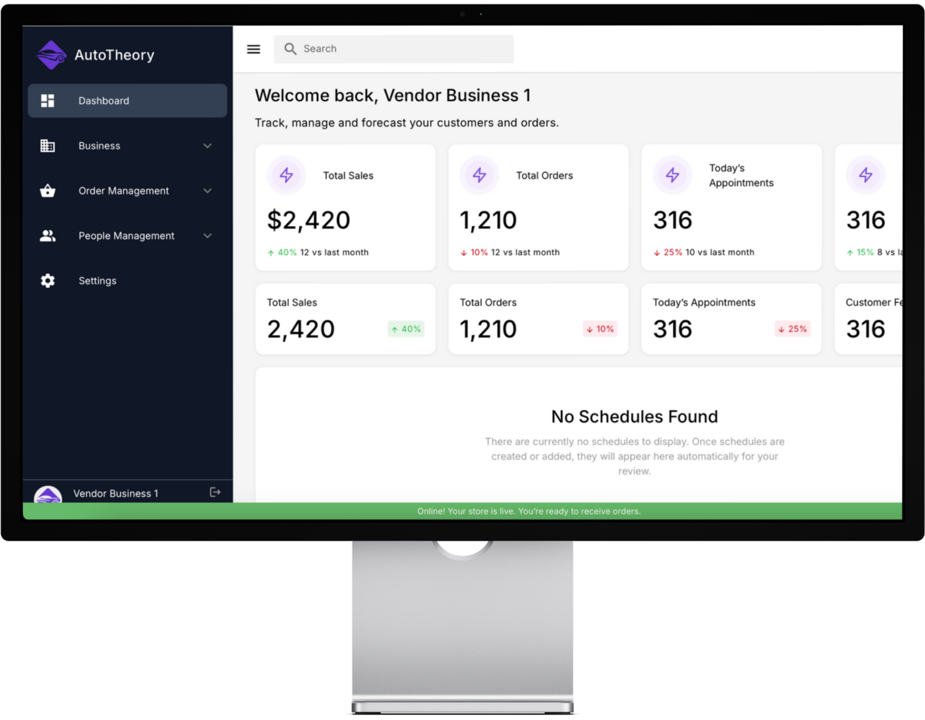This screenshot has width=925, height=720.
Task: Click the hamburger menu icon
Action: [253, 49]
